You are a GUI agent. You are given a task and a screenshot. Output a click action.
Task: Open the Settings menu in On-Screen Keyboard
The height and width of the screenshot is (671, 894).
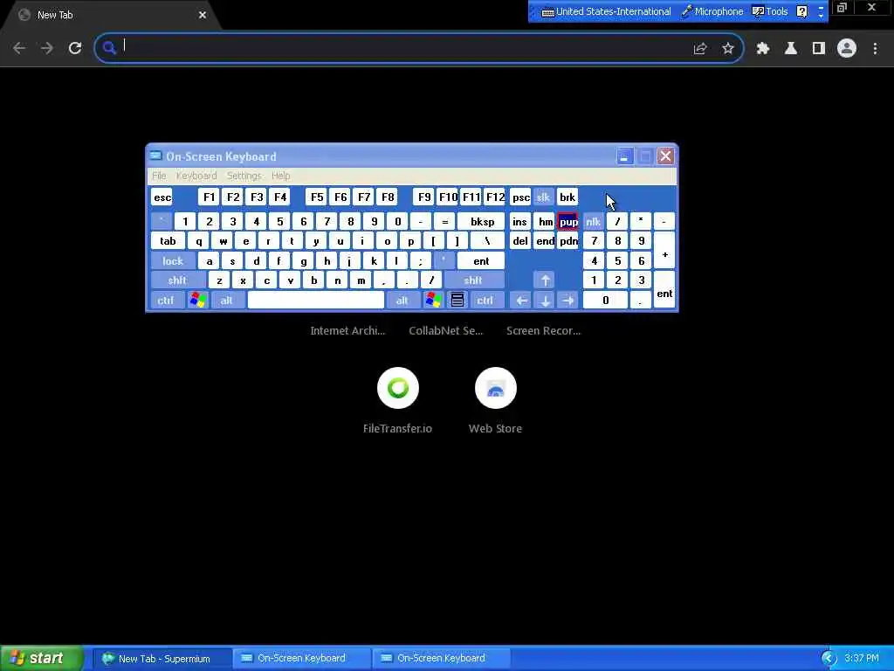point(244,176)
